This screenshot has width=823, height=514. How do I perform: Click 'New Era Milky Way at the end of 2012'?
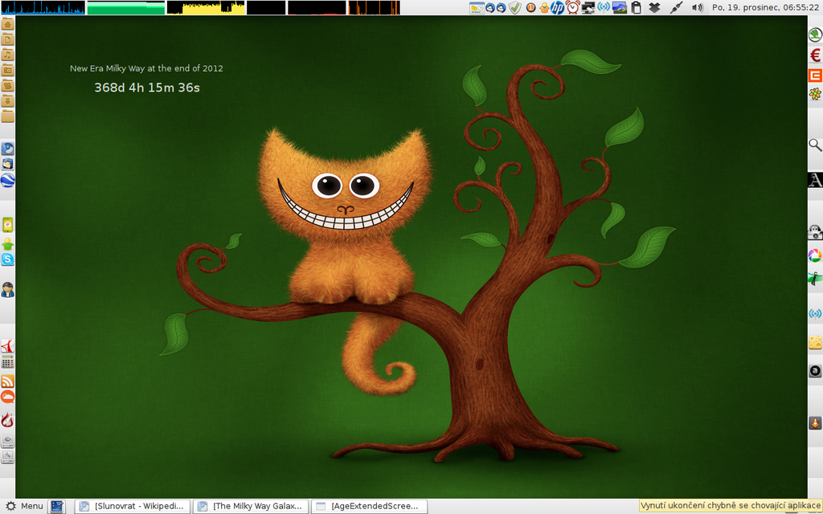pos(146,68)
